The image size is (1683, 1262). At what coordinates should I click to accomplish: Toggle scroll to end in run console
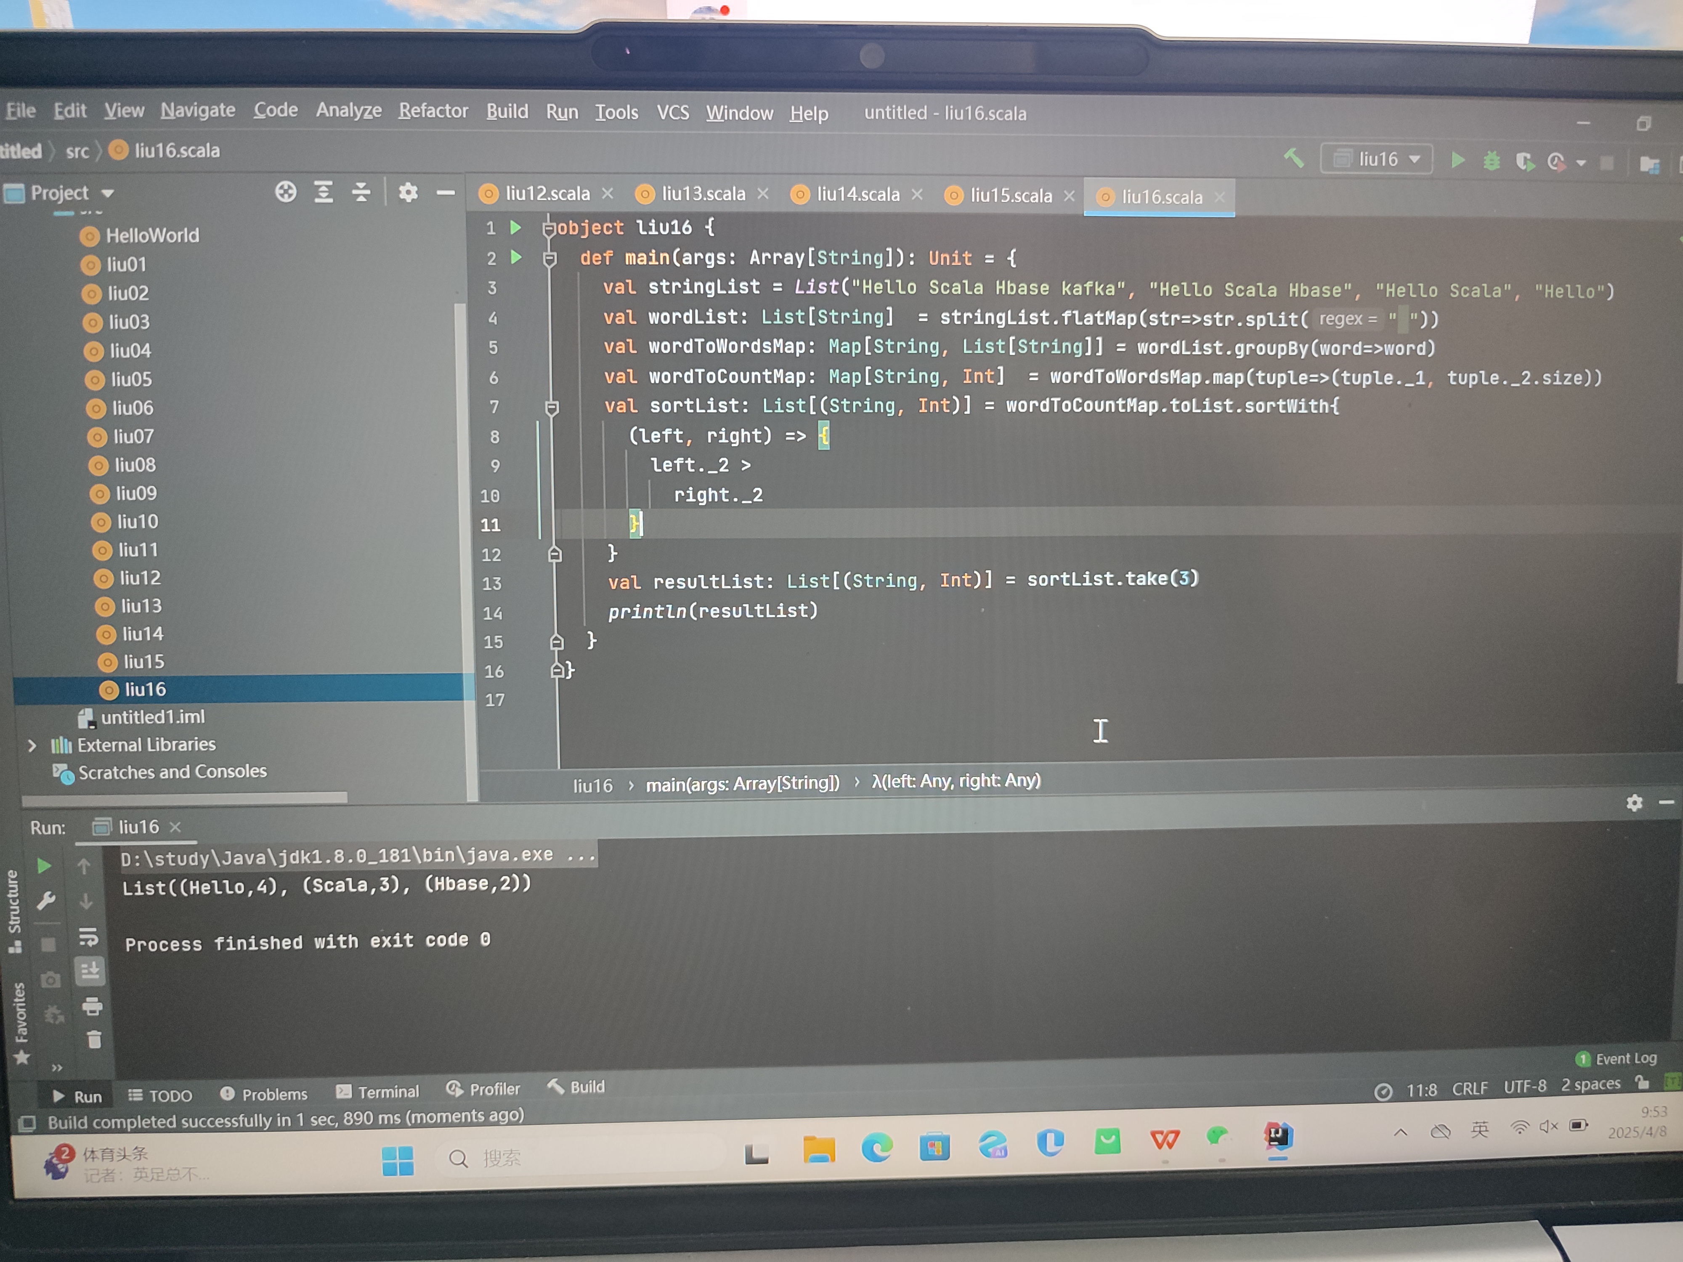(90, 970)
